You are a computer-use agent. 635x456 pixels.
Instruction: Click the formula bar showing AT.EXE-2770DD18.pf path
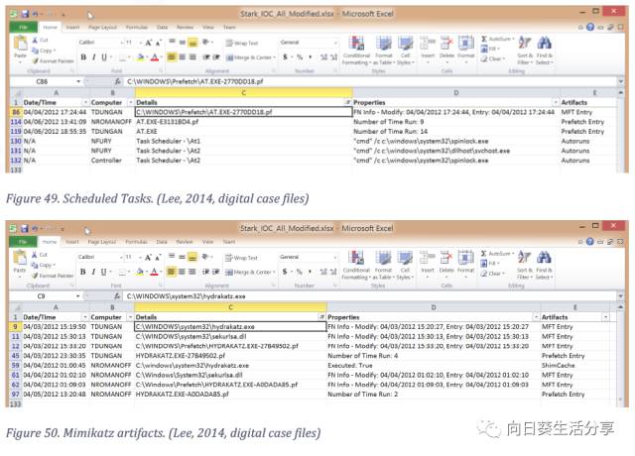370,81
